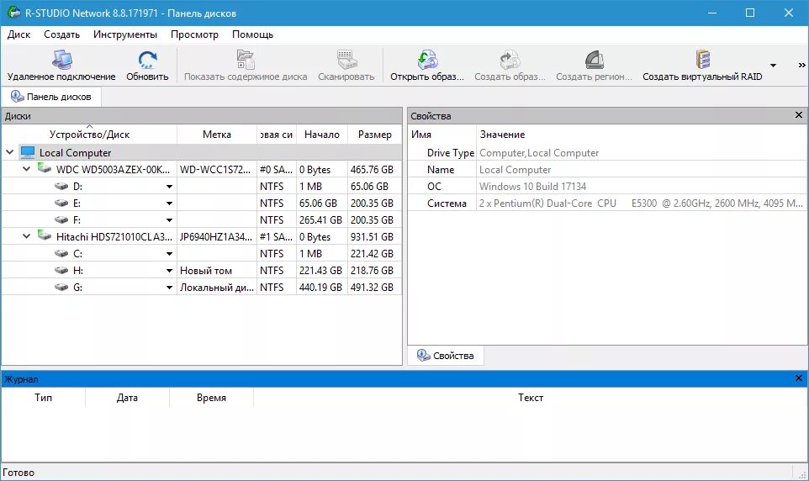Open the Помощь menu
The height and width of the screenshot is (481, 809).
(253, 34)
